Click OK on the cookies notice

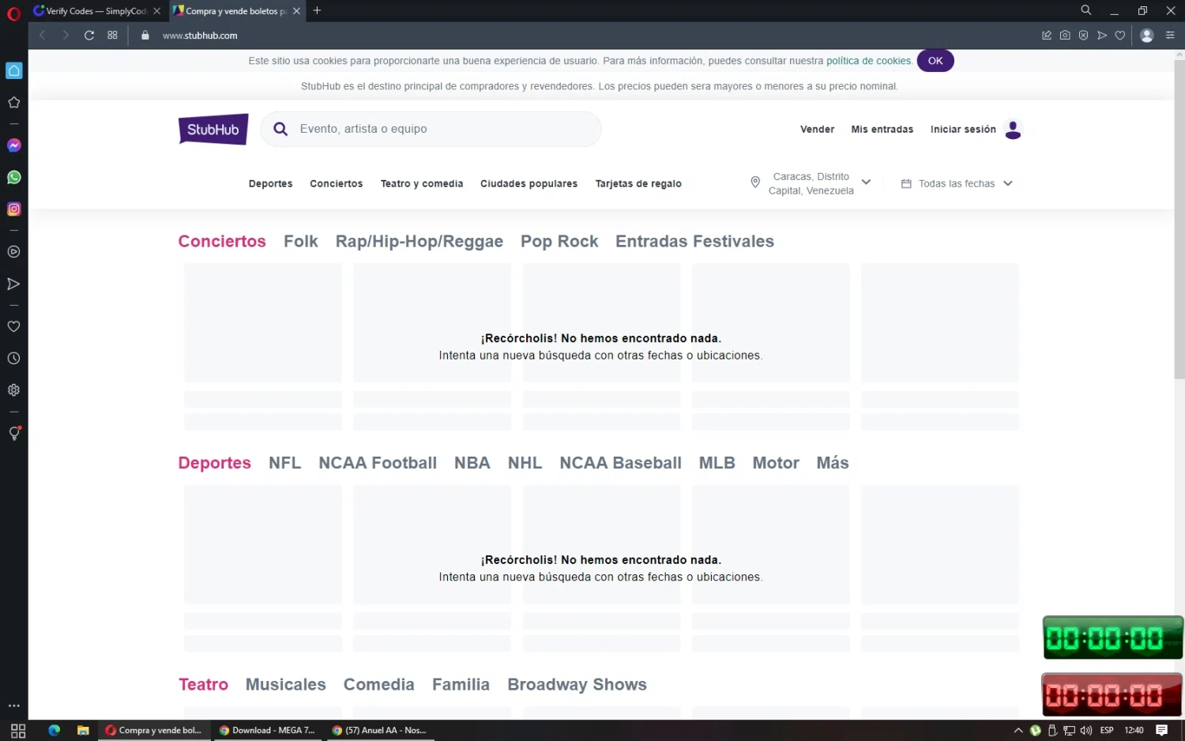pos(935,61)
